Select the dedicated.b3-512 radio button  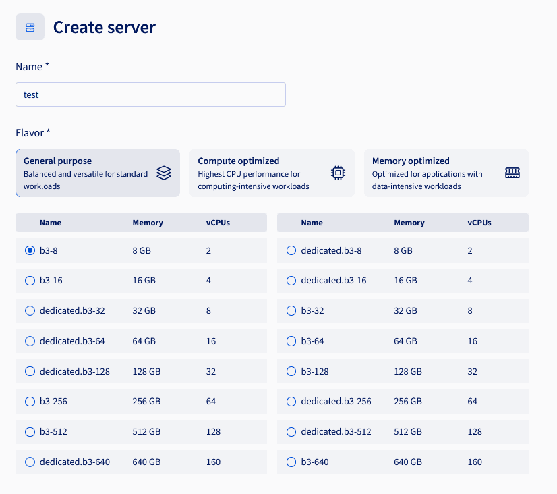[x=291, y=432]
